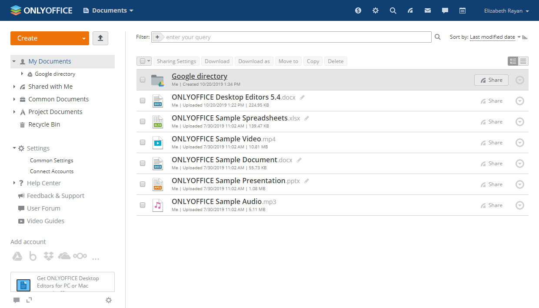Open Connect Accounts in sidebar
The image size is (539, 308).
[52, 171]
